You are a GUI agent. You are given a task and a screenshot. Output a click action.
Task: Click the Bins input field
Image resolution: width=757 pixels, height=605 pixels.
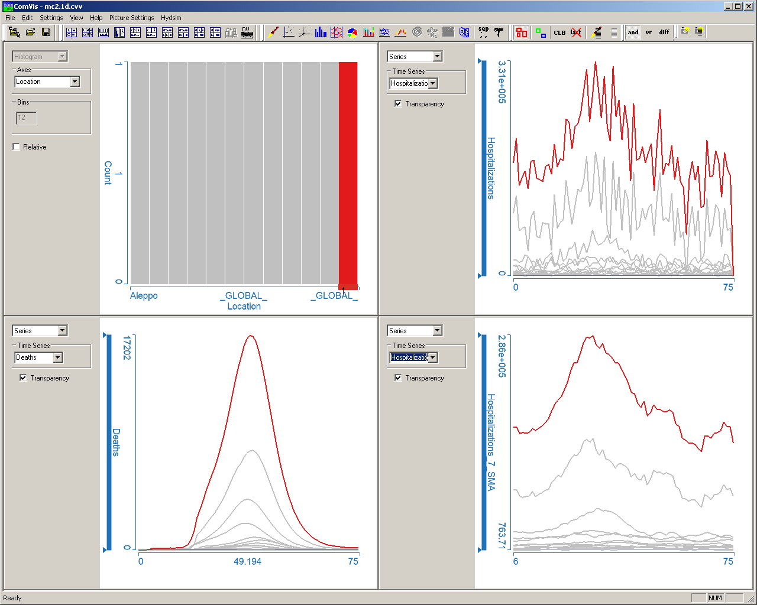coord(27,118)
